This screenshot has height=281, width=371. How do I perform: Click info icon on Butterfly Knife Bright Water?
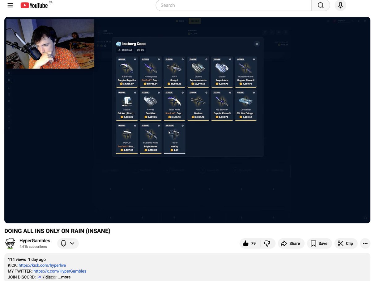click(x=159, y=125)
